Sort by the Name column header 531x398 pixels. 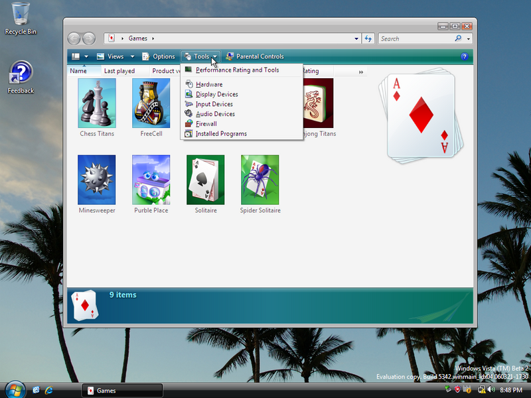coord(84,71)
